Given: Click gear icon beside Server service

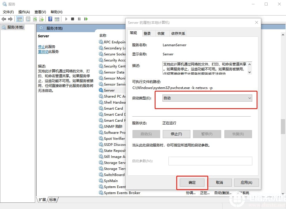Looking at the screenshot, I should pos(101,90).
